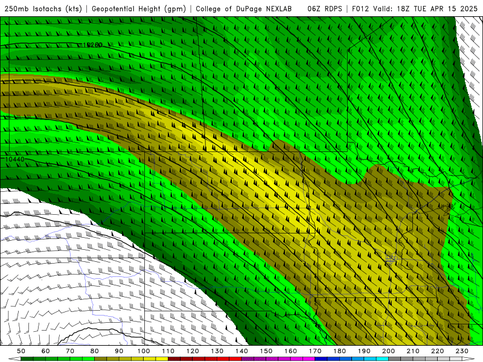Click the 210 knot colorbar label

tap(413, 351)
